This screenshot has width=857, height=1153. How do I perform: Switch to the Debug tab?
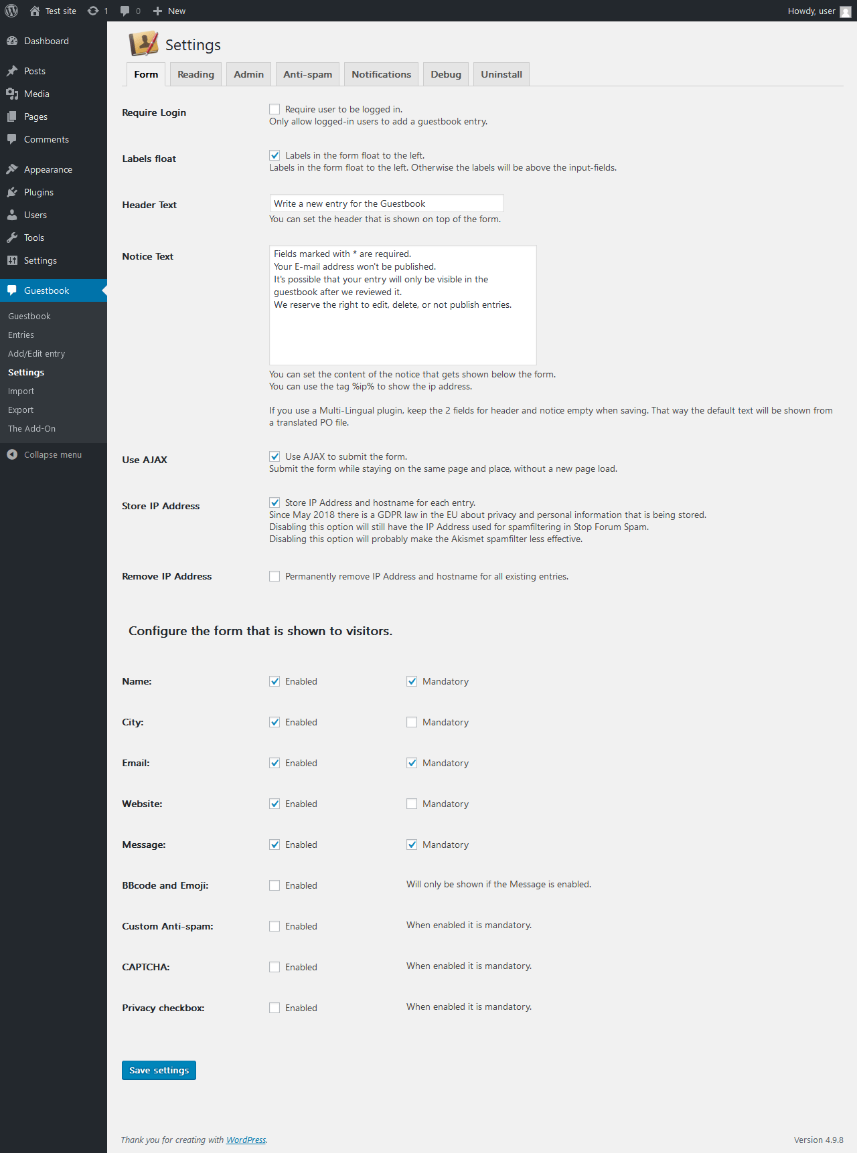[446, 74]
